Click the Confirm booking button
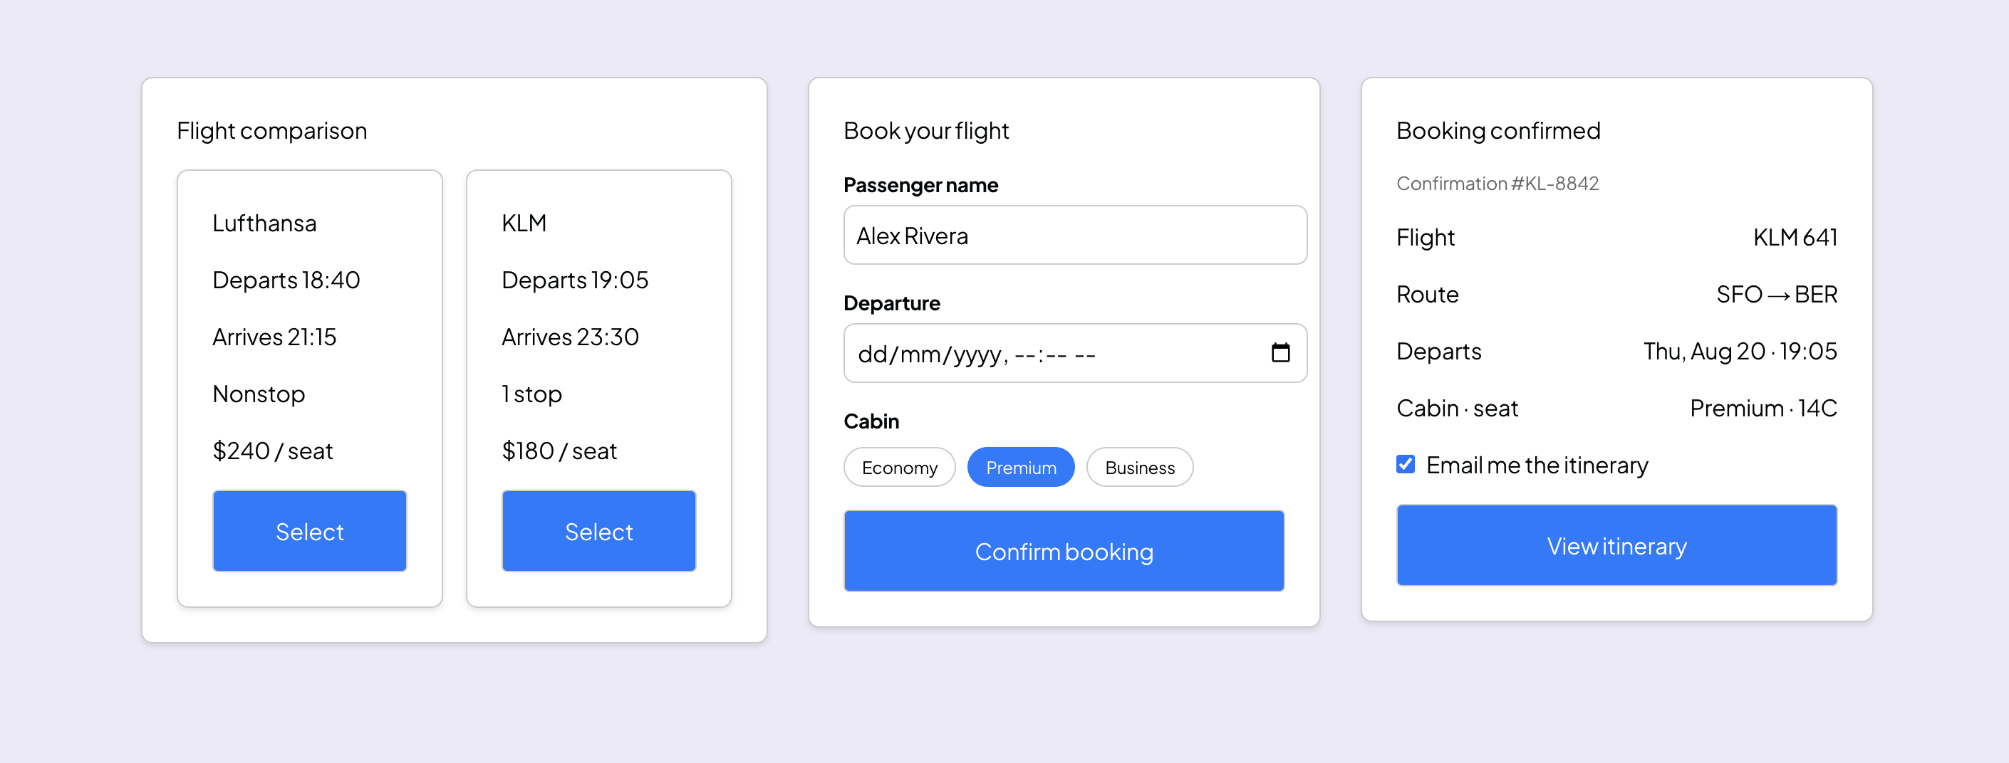This screenshot has height=763, width=2009. (x=1064, y=551)
